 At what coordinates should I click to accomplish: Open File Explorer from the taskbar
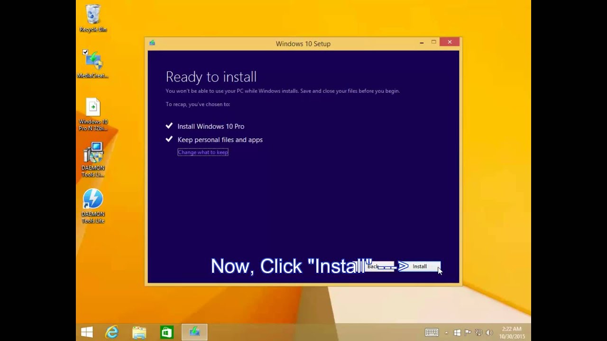point(139,332)
